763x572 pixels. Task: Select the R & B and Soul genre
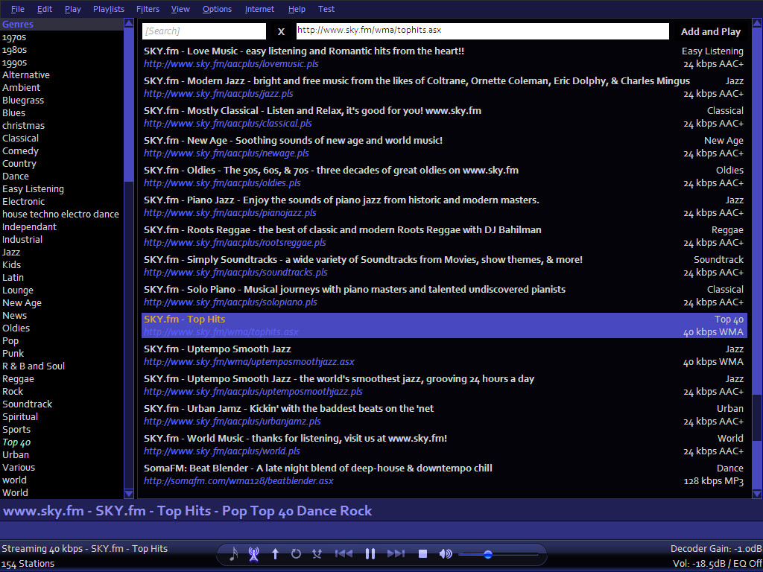point(33,366)
